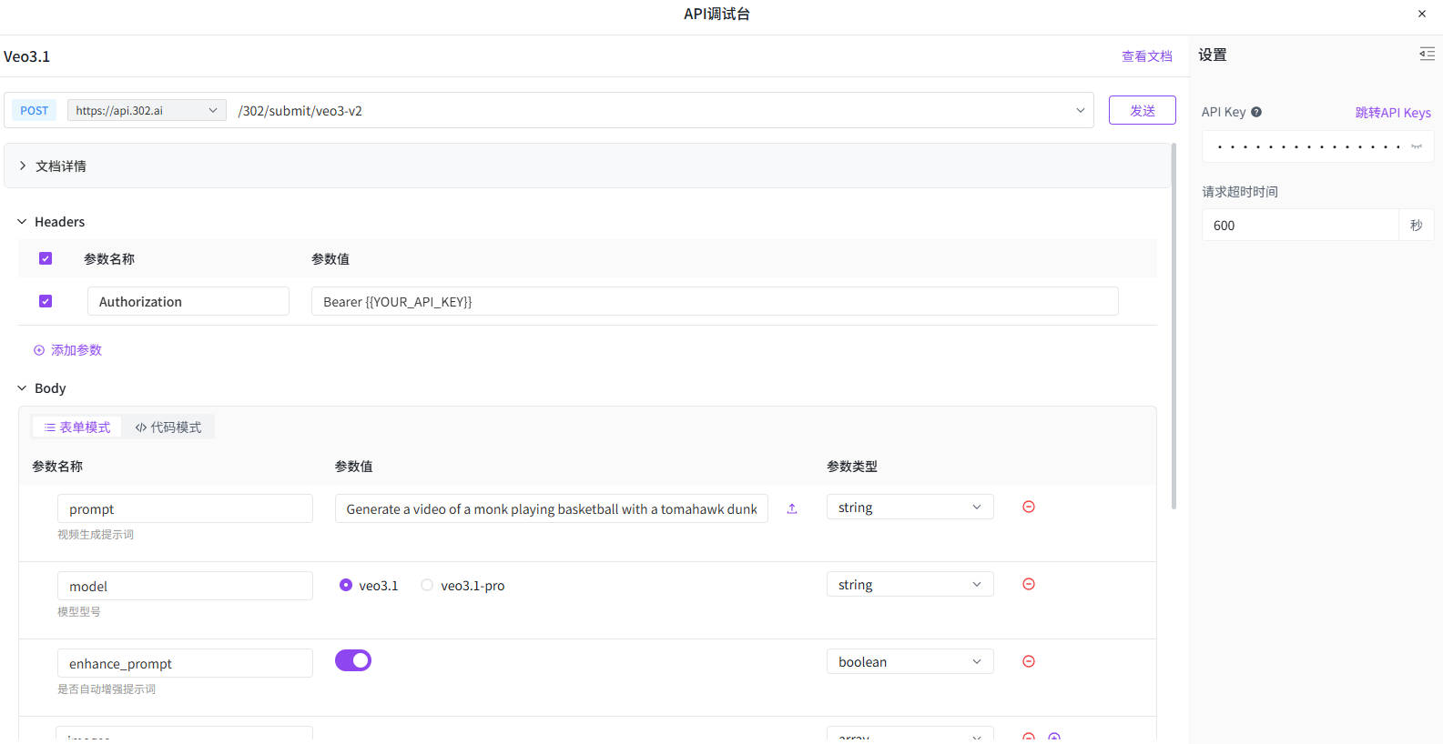Image resolution: width=1443 pixels, height=744 pixels.
Task: Open the base URL dropdown
Action: (147, 110)
